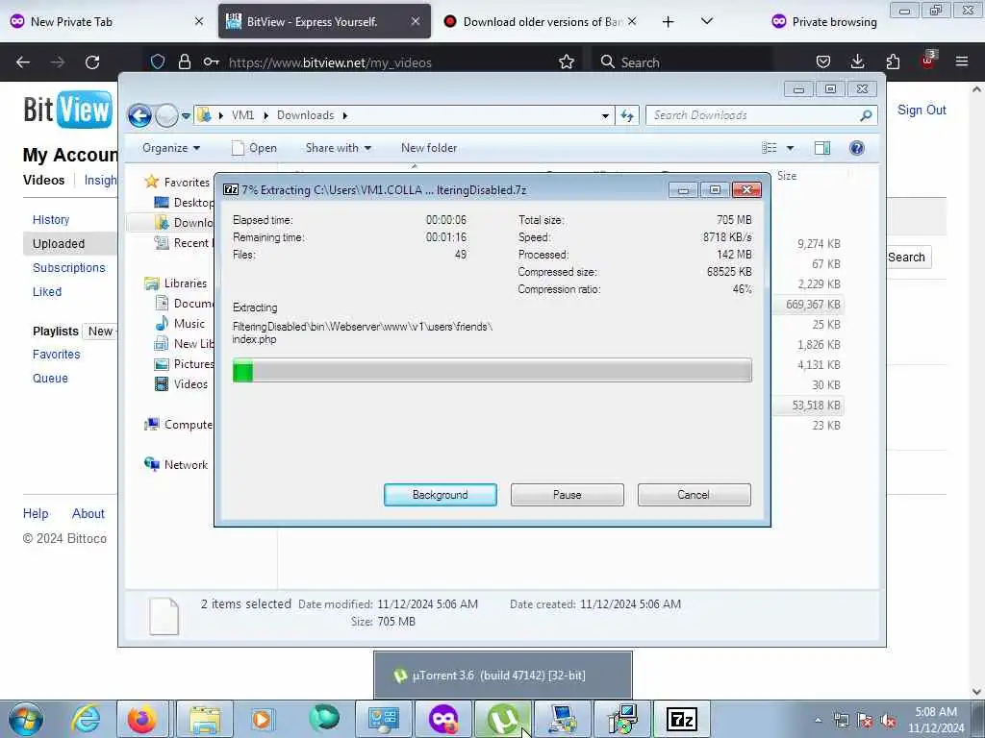Send the 7-Zip extraction to Background

click(x=440, y=495)
